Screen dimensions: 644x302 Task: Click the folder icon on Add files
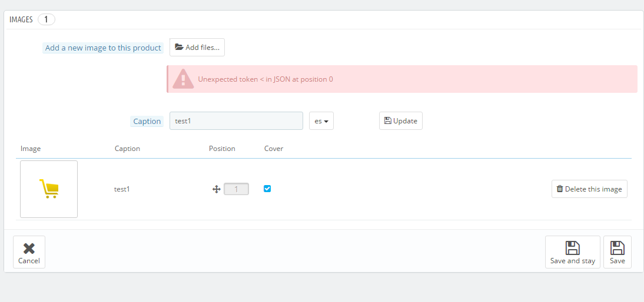coord(179,47)
